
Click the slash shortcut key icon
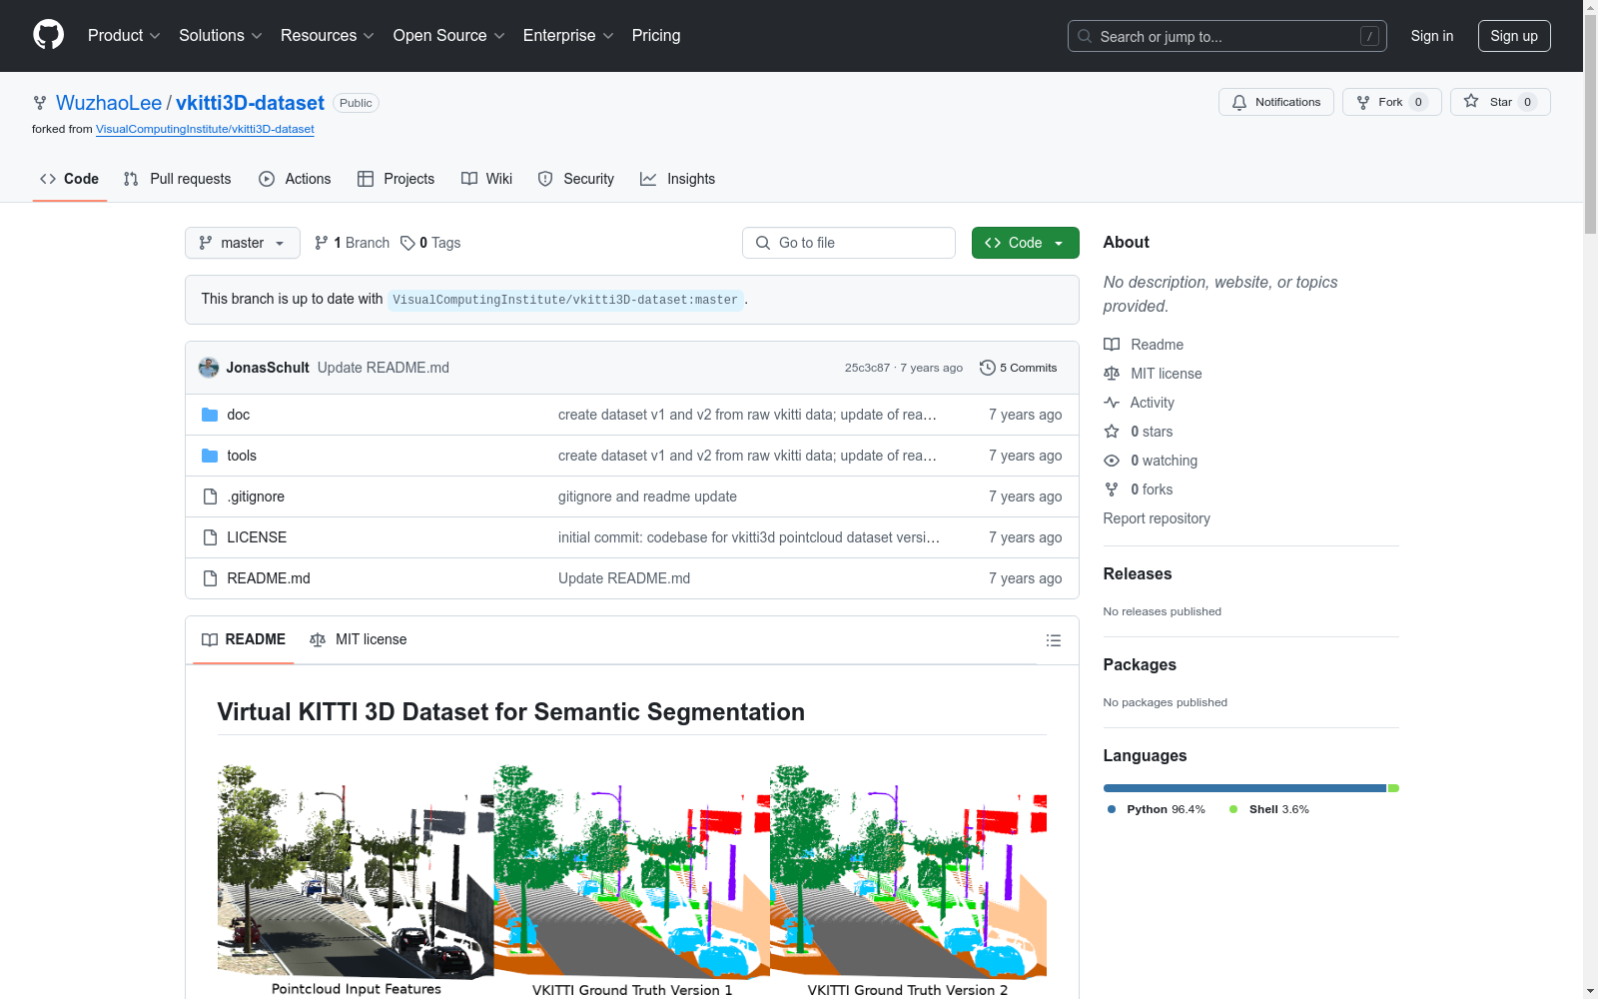1369,36
